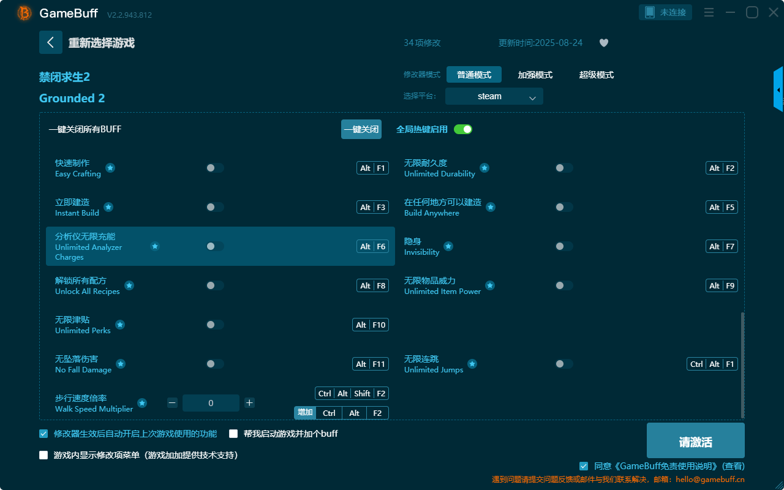The width and height of the screenshot is (784, 490).
Task: Click the heart favorite icon
Action: 604,43
